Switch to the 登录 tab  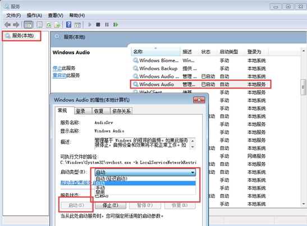(80, 111)
